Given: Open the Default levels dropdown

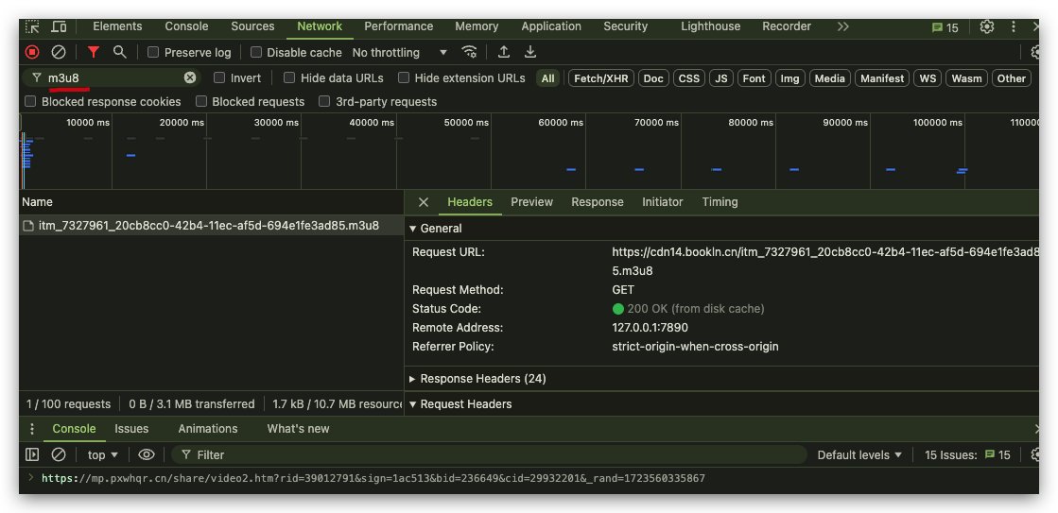Looking at the screenshot, I should (x=859, y=455).
